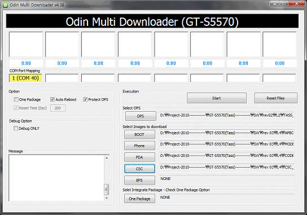This screenshot has height=215, width=307.
Task: Click the PDA file path field
Action: point(227,156)
